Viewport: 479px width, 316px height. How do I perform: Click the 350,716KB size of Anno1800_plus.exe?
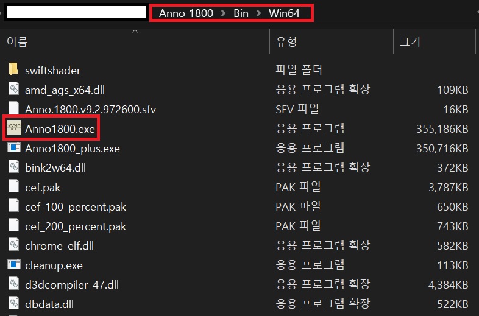pyautogui.click(x=442, y=149)
